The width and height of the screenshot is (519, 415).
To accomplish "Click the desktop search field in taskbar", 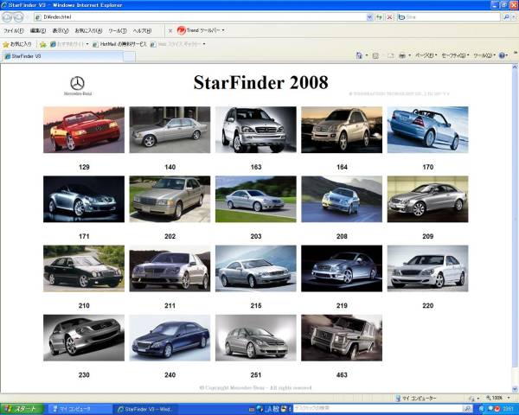I will tap(378, 409).
